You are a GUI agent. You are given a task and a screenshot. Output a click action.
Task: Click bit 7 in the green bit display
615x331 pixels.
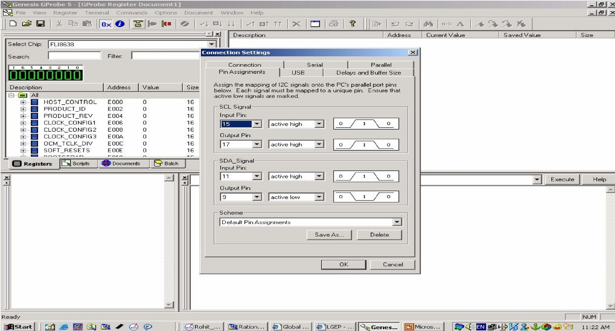tap(13, 75)
